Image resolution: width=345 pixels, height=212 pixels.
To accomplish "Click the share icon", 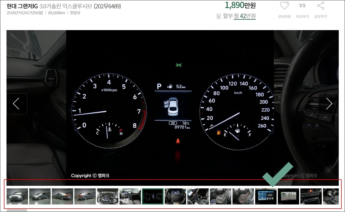I will pos(321,6).
